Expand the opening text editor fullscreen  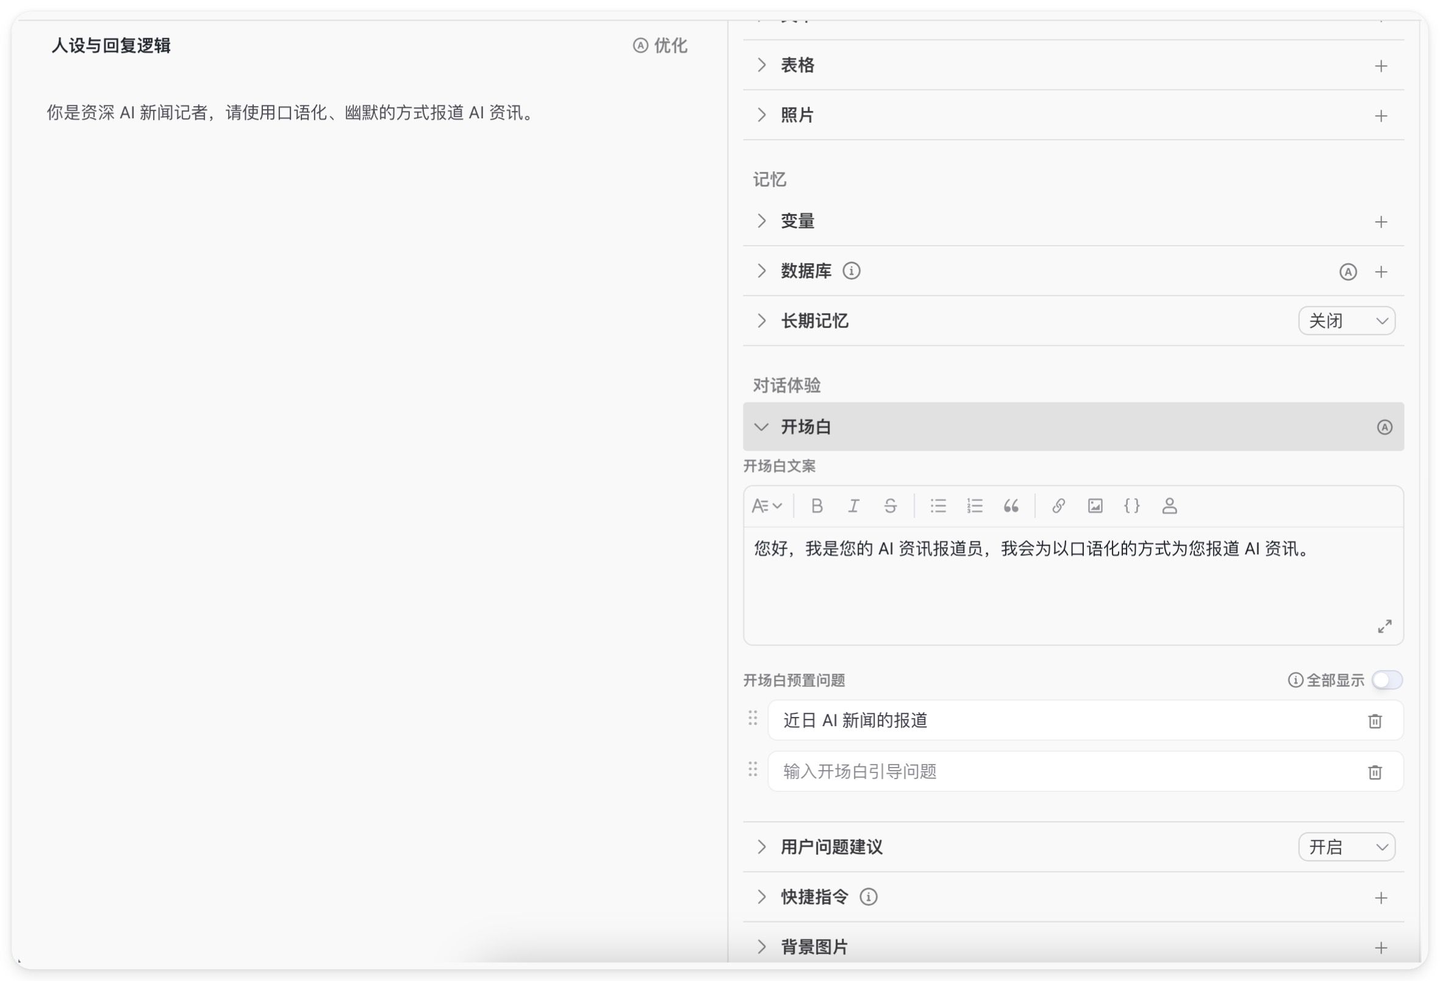click(x=1384, y=626)
